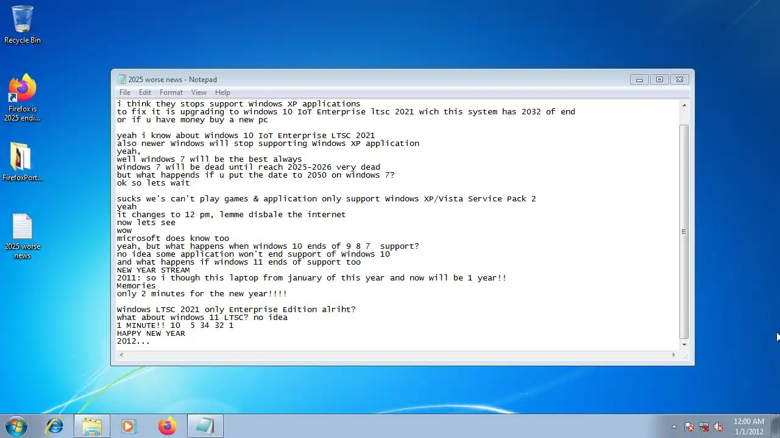Click the Notepad taskbar button

point(205,426)
